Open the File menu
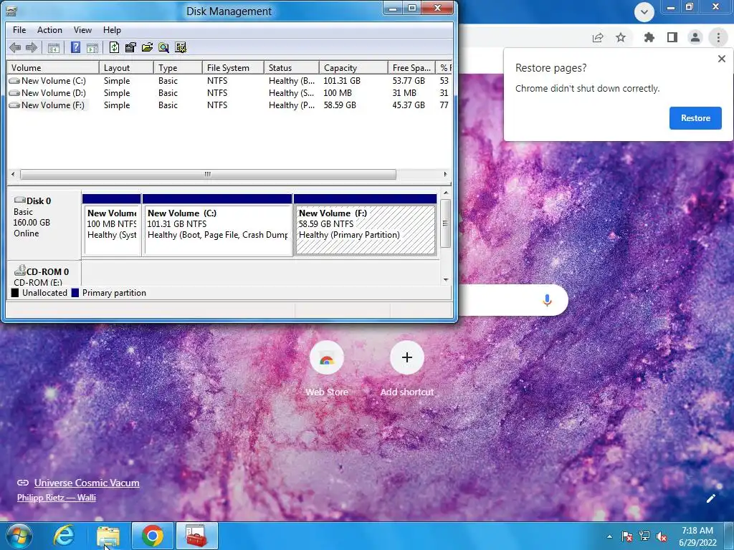The height and width of the screenshot is (550, 734). click(x=19, y=30)
